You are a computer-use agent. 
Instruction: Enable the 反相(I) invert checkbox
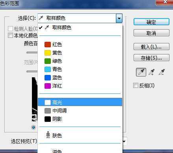[x=136, y=86]
